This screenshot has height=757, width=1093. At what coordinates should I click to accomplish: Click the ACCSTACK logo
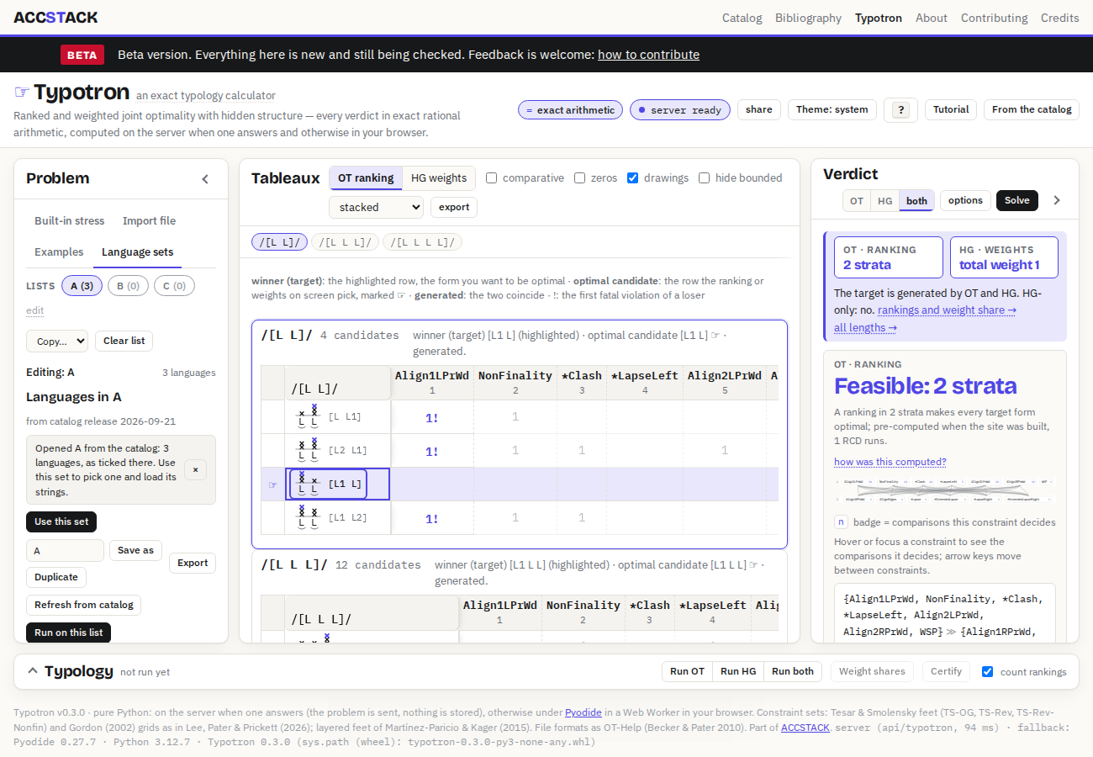point(55,17)
